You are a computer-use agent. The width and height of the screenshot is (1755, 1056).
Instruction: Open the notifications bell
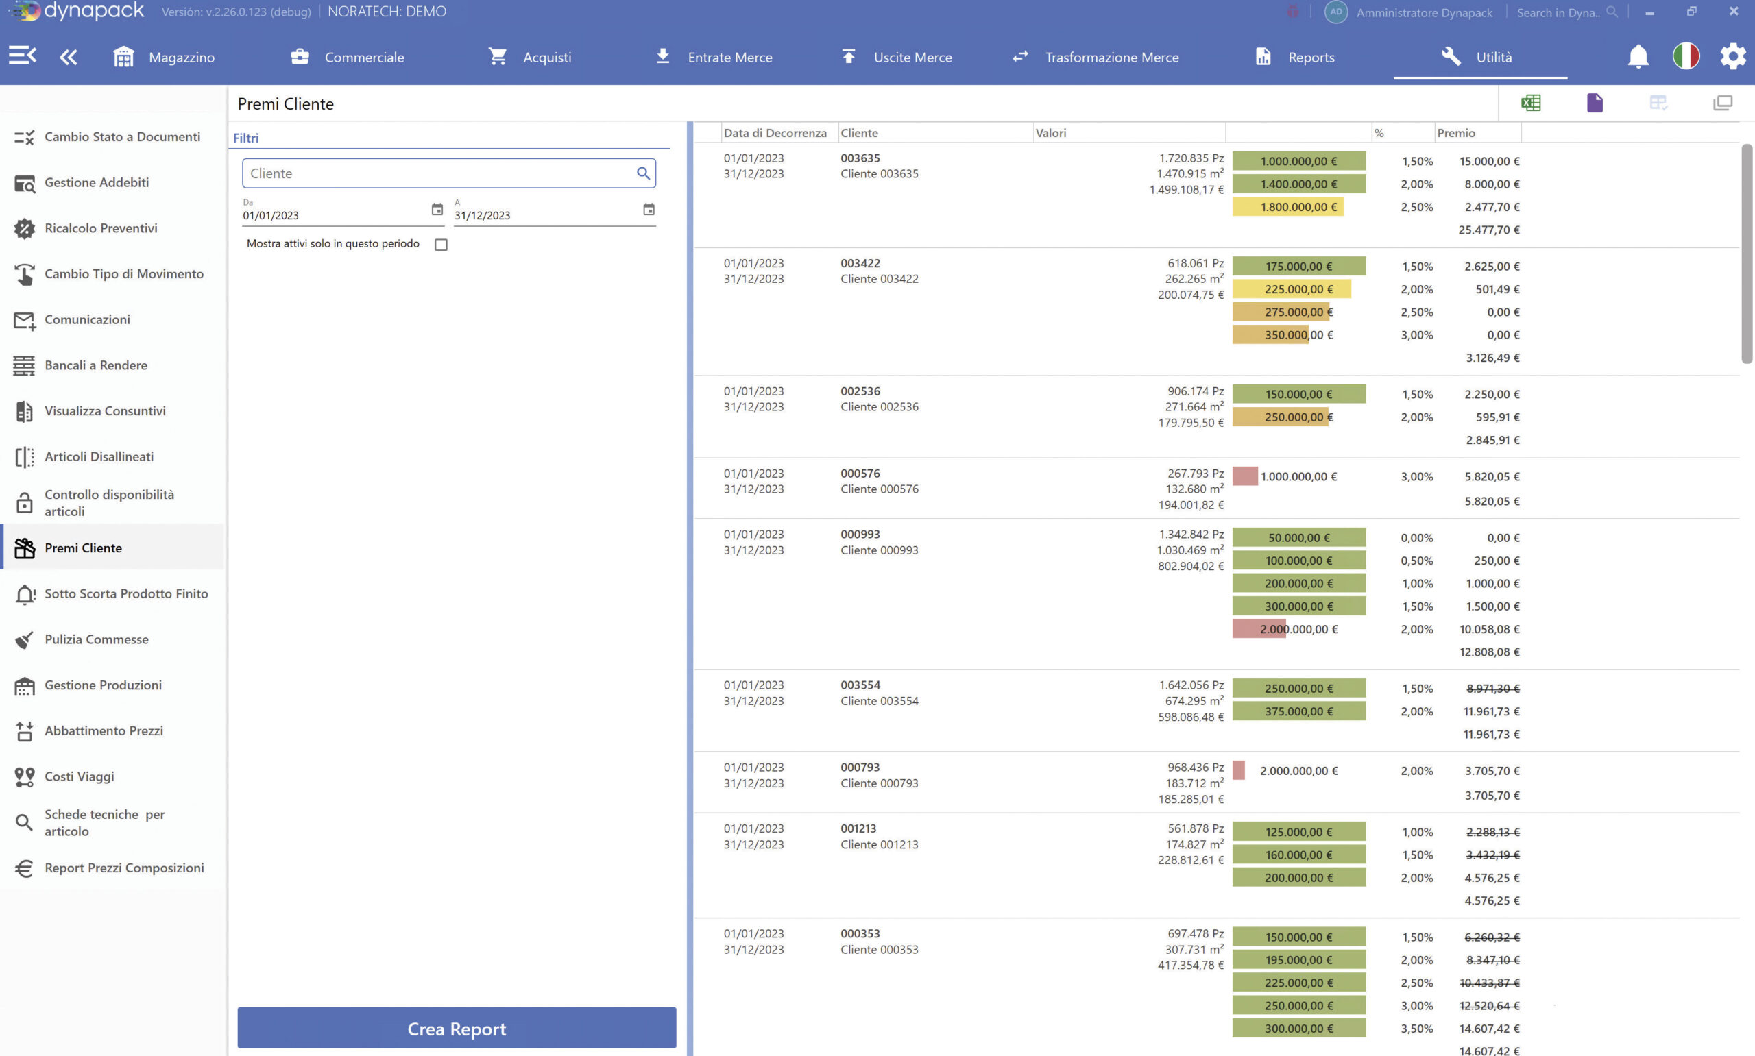tap(1638, 56)
